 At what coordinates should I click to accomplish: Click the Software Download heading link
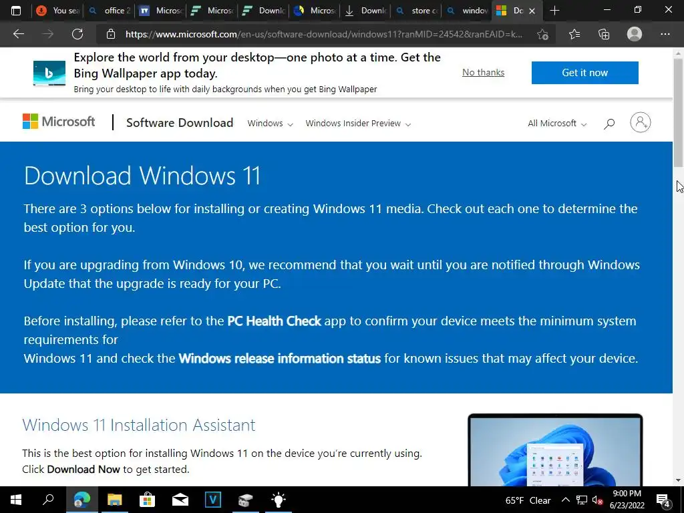[180, 123]
